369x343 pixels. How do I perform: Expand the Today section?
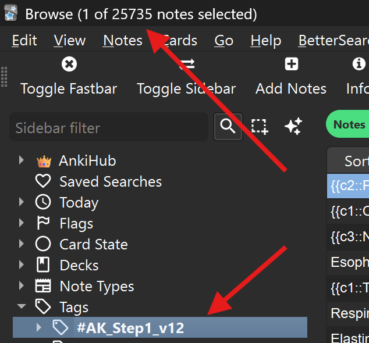(22, 202)
